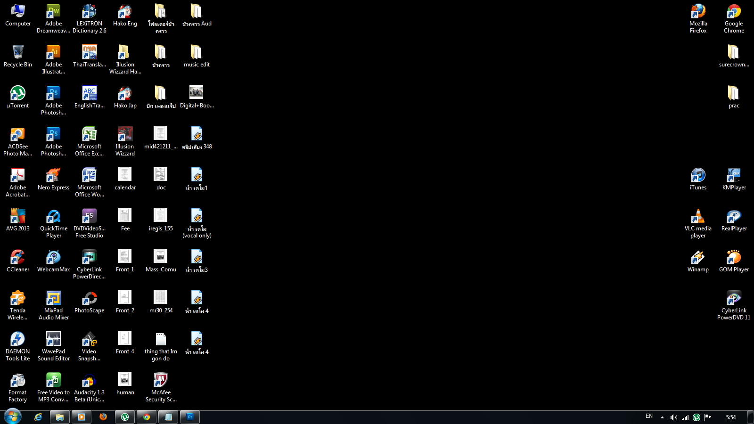Open the KMPlayer shortcut

[734, 179]
